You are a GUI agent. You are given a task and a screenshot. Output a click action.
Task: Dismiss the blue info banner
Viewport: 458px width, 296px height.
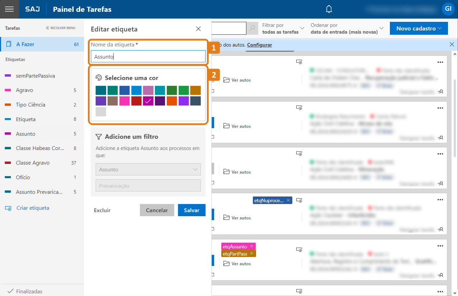[452, 44]
